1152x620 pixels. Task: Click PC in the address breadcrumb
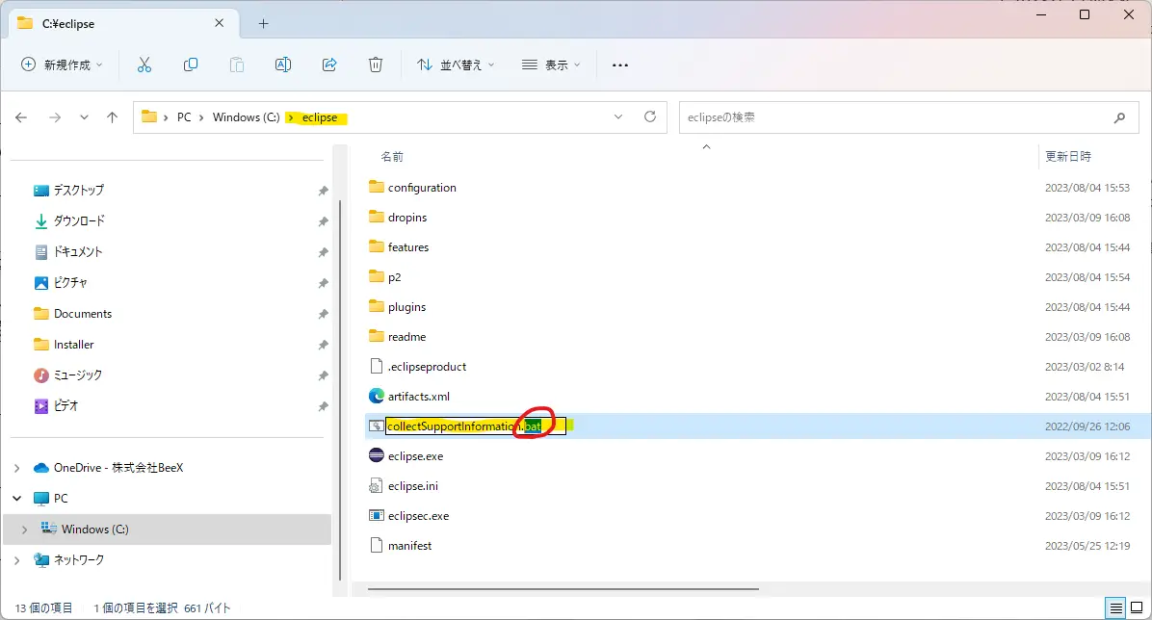pos(184,117)
